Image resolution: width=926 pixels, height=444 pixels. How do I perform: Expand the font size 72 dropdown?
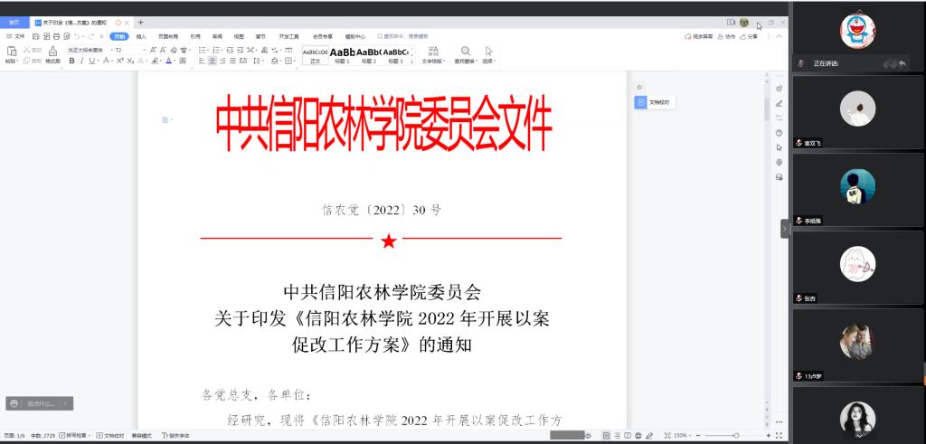[x=125, y=50]
